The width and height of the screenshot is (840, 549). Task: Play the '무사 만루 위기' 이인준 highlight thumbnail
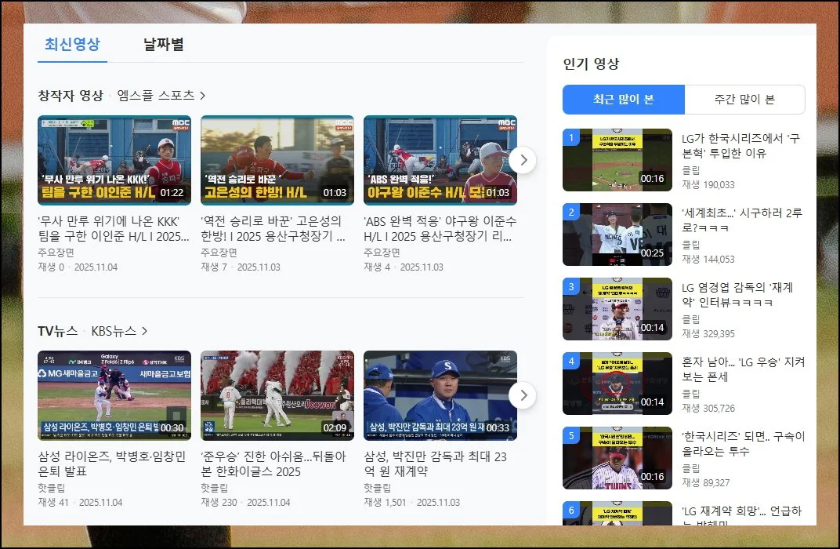[x=114, y=160]
